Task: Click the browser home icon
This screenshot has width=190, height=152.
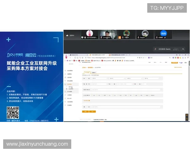Action: click(x=78, y=58)
